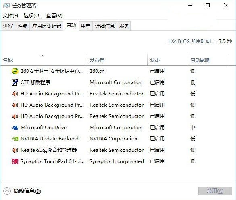Click the NVIDIA Corporation publisher cell
This screenshot has width=236, height=200.
pos(113,139)
